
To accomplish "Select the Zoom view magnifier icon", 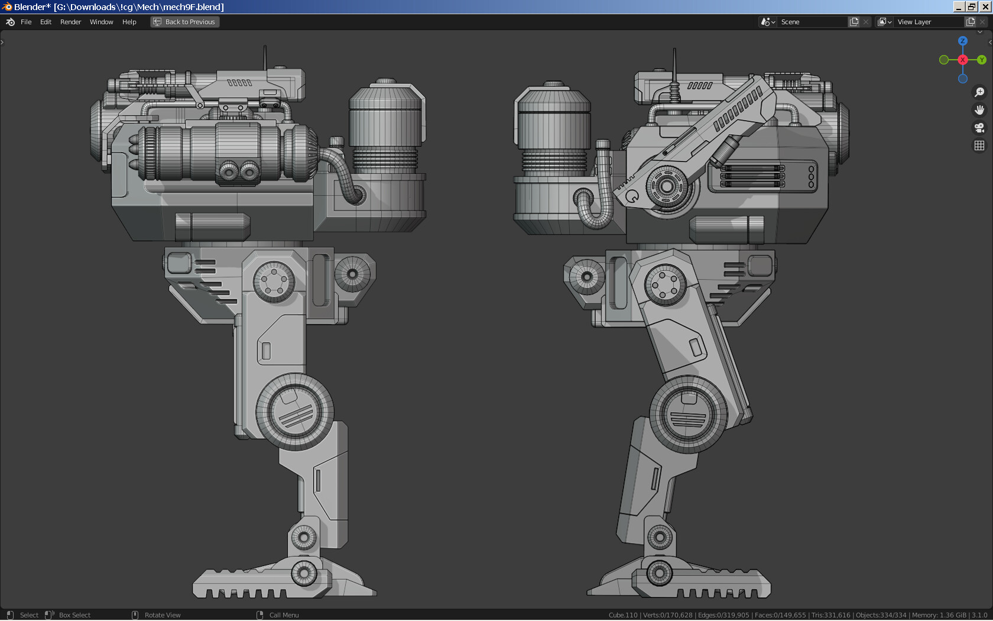I will 979,92.
